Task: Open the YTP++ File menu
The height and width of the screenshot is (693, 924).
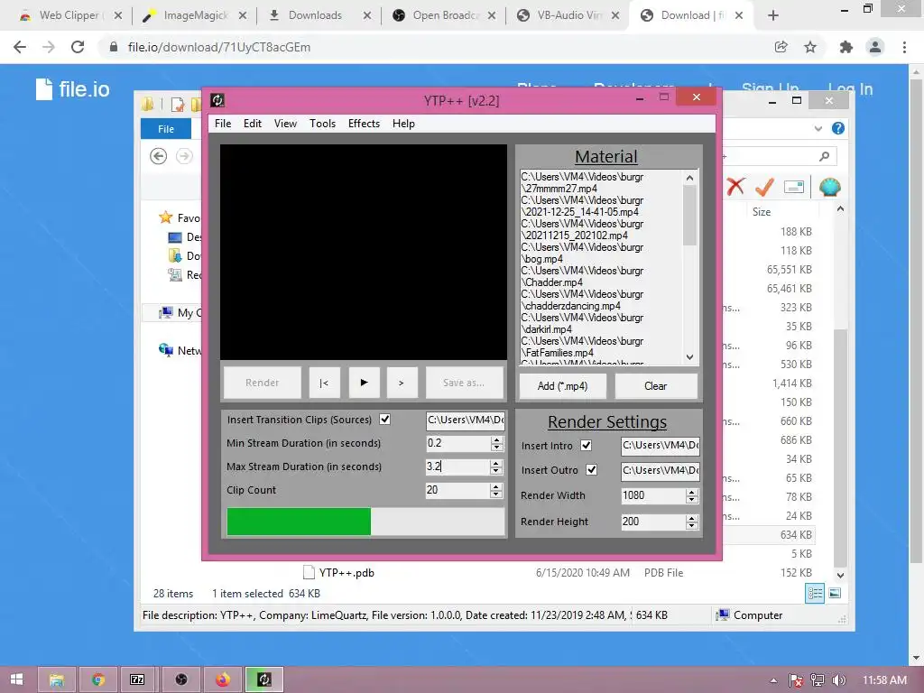Action: (223, 123)
